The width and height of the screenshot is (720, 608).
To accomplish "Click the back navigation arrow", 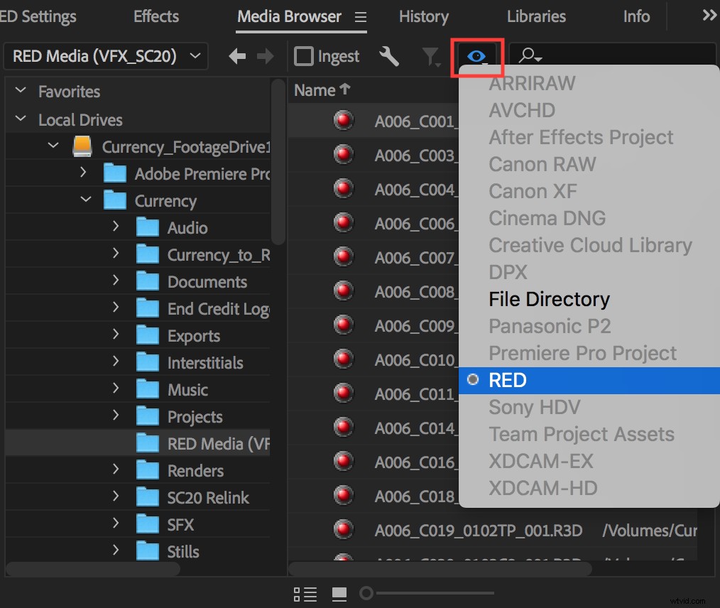I will point(236,56).
